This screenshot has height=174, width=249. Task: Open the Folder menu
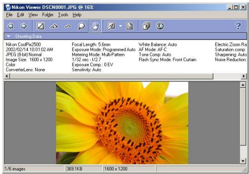pos(48,15)
